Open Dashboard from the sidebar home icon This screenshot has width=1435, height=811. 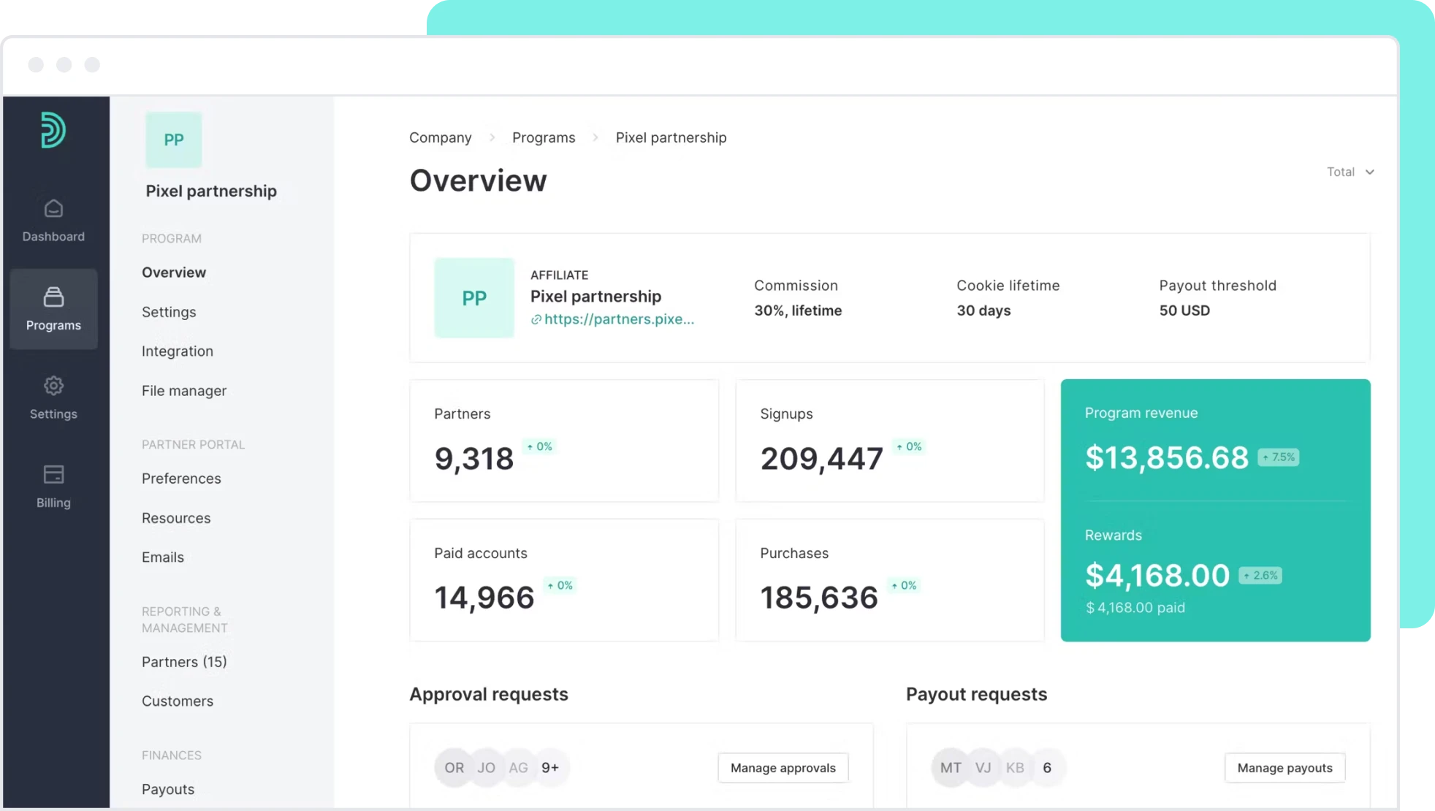53,209
